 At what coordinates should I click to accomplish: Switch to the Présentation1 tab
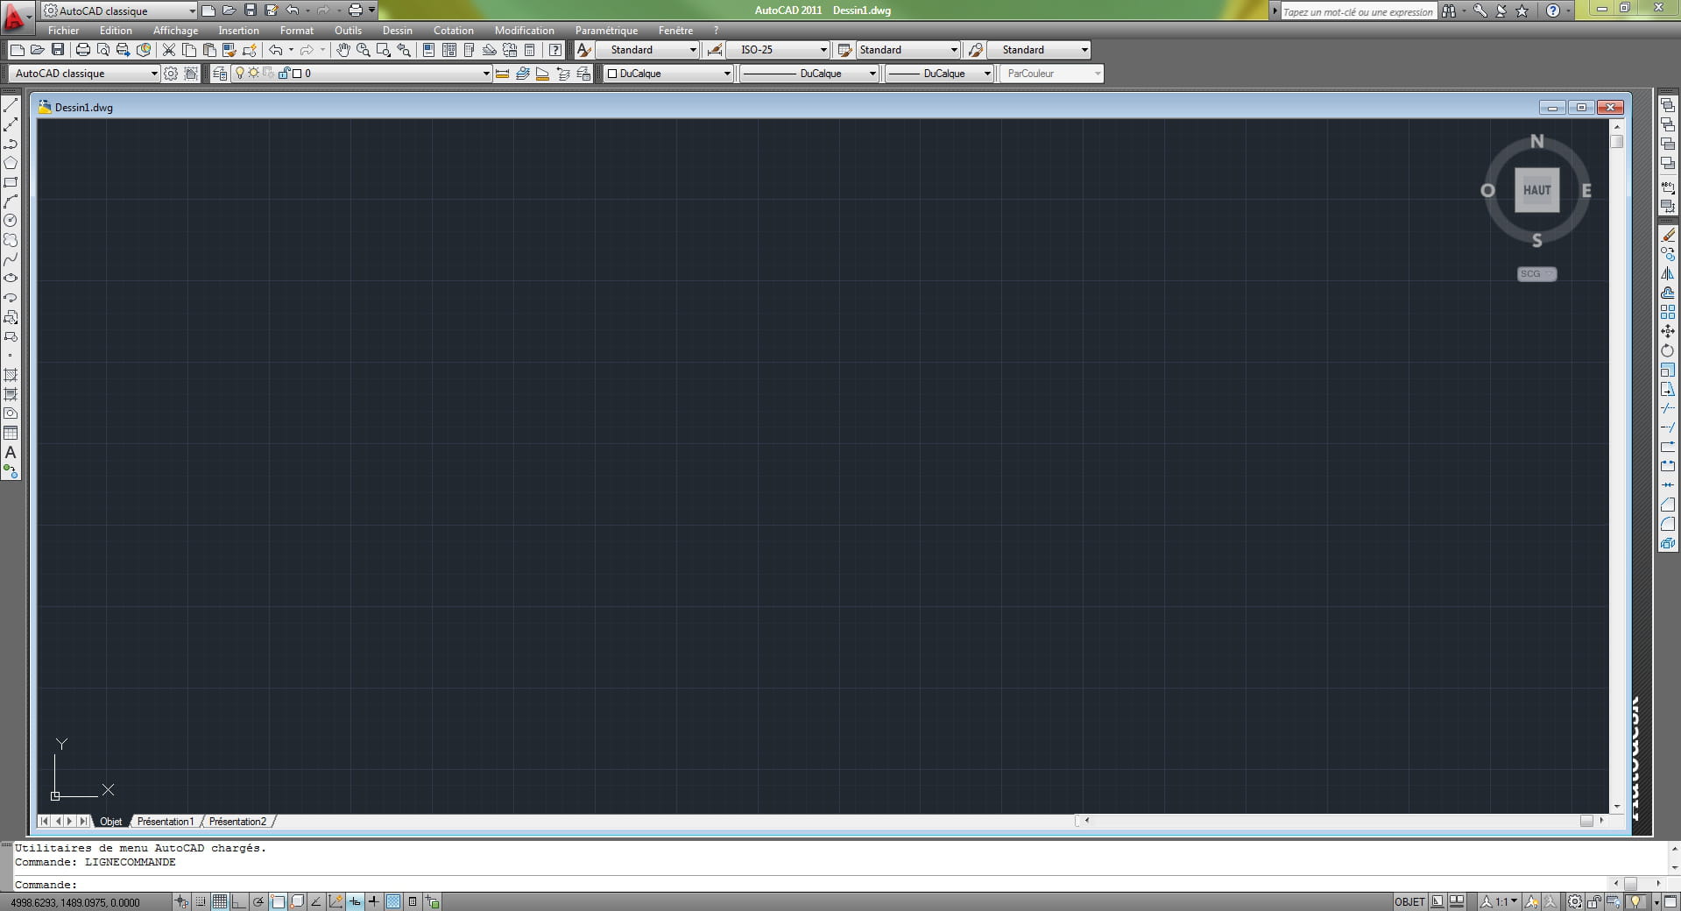[x=165, y=822]
